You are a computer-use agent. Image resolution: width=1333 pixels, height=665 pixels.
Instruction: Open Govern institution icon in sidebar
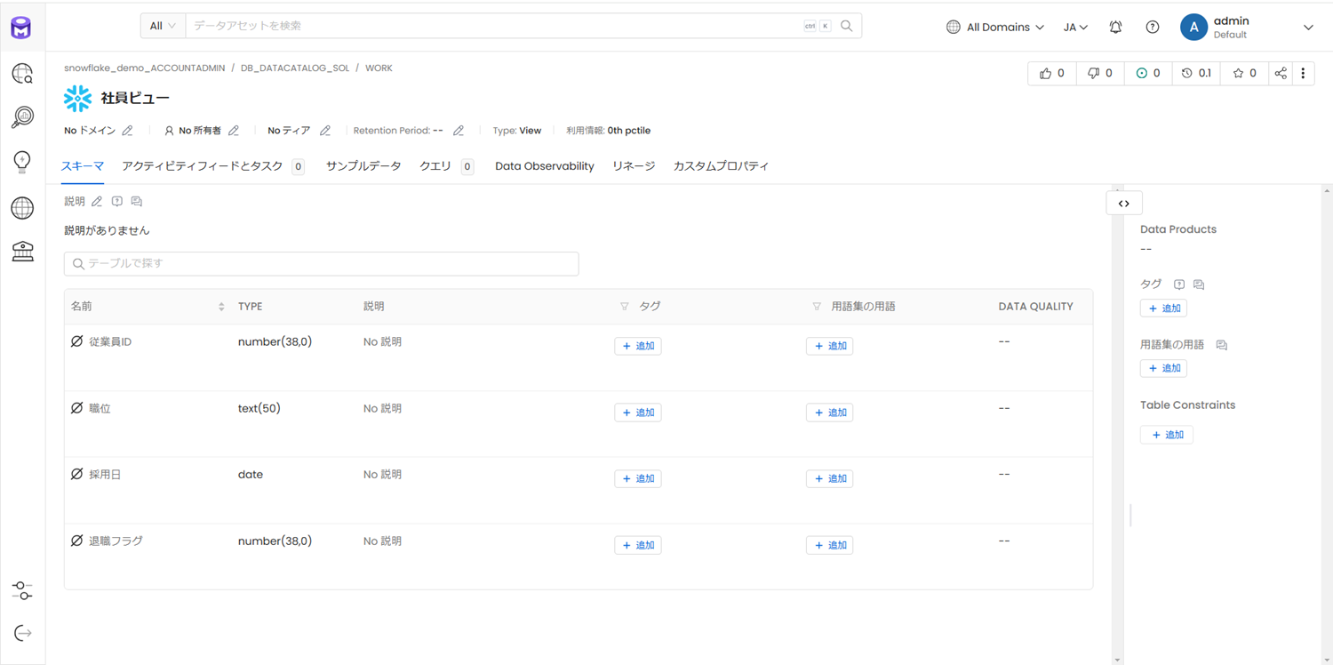click(x=22, y=251)
